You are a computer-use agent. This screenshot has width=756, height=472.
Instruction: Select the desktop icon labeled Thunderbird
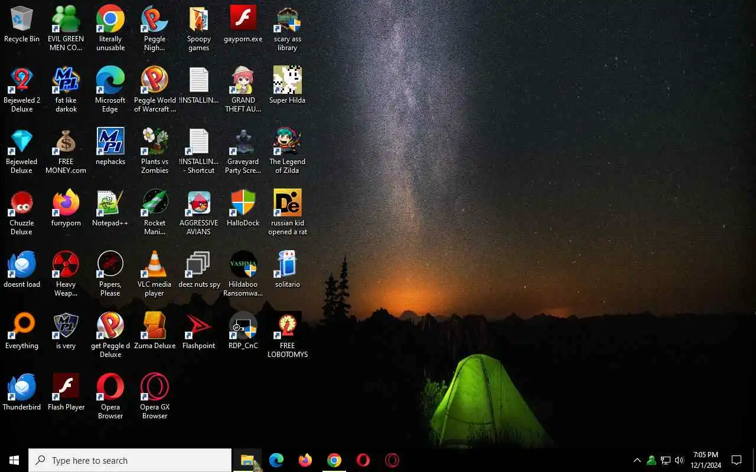click(22, 392)
